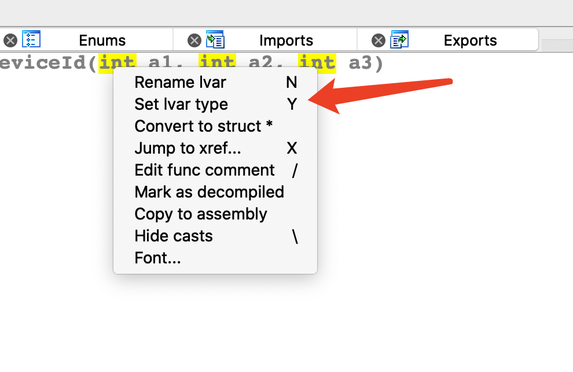This screenshot has height=372, width=573.
Task: Click the a3 parameter name
Action: (x=360, y=62)
